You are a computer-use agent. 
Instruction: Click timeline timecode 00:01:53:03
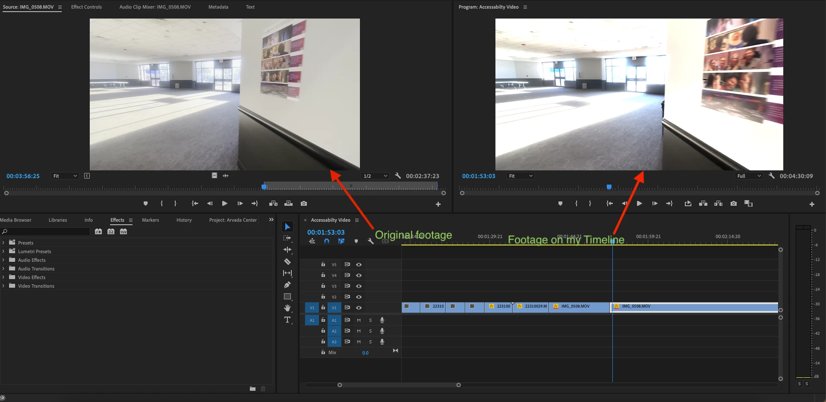(326, 232)
